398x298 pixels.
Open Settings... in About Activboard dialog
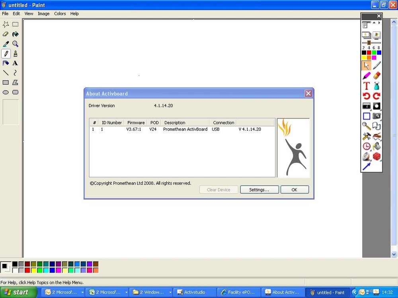259,190
